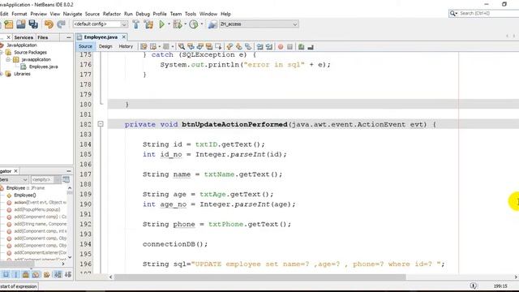This screenshot has width=519, height=292.
Task: Switch to Source view
Action: tap(85, 46)
